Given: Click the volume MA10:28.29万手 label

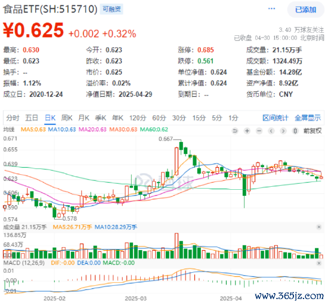Looking at the screenshot, I should (x=116, y=227).
